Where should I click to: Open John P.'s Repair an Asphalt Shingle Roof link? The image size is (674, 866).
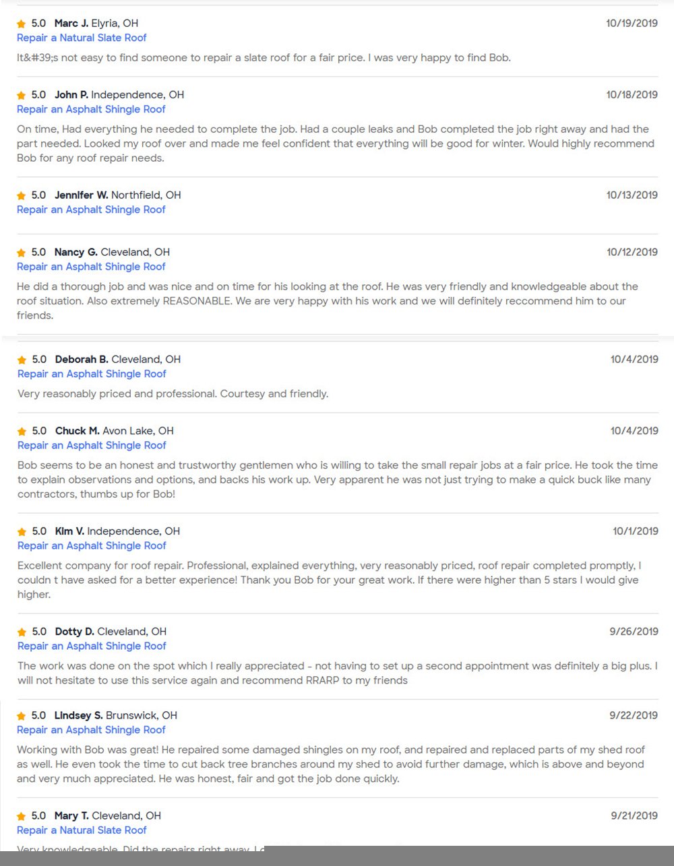[91, 109]
